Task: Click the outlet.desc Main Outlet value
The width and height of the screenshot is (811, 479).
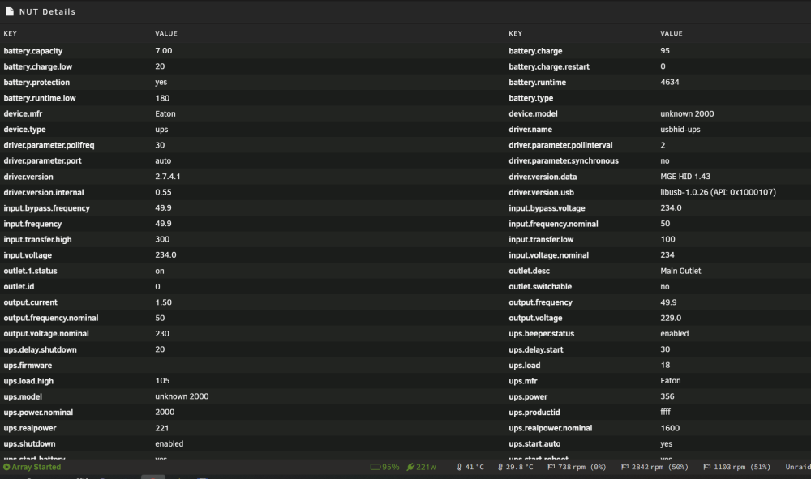Action: [x=680, y=271]
